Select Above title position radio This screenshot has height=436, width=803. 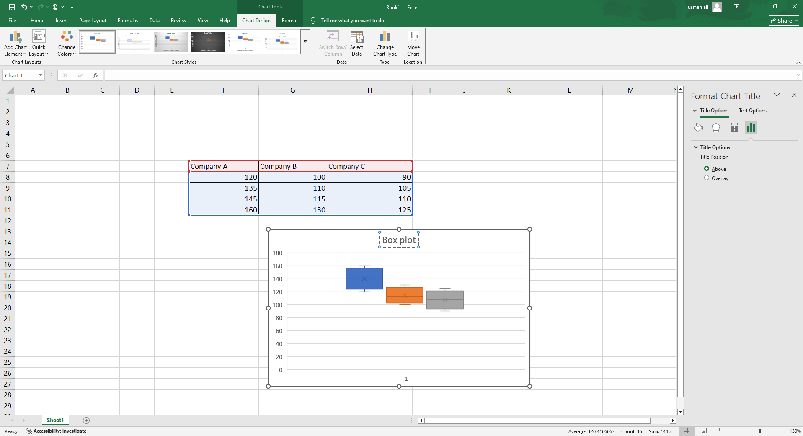point(707,168)
